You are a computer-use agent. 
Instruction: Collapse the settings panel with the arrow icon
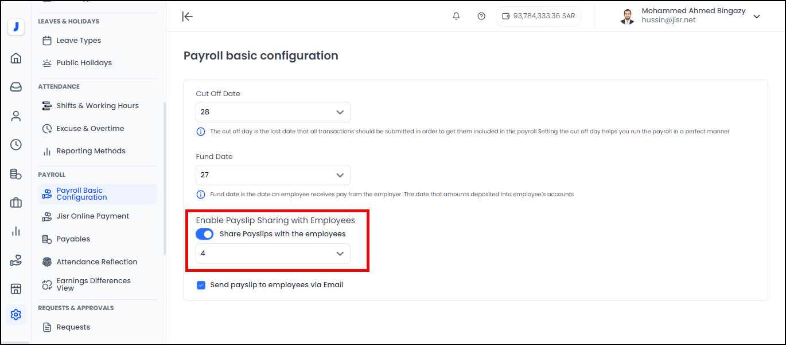[x=187, y=16]
